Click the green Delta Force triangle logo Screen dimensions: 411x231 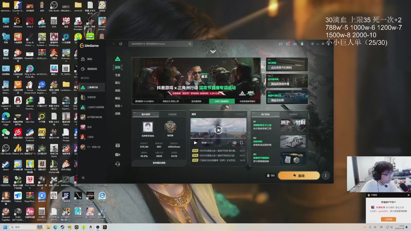pos(118,59)
